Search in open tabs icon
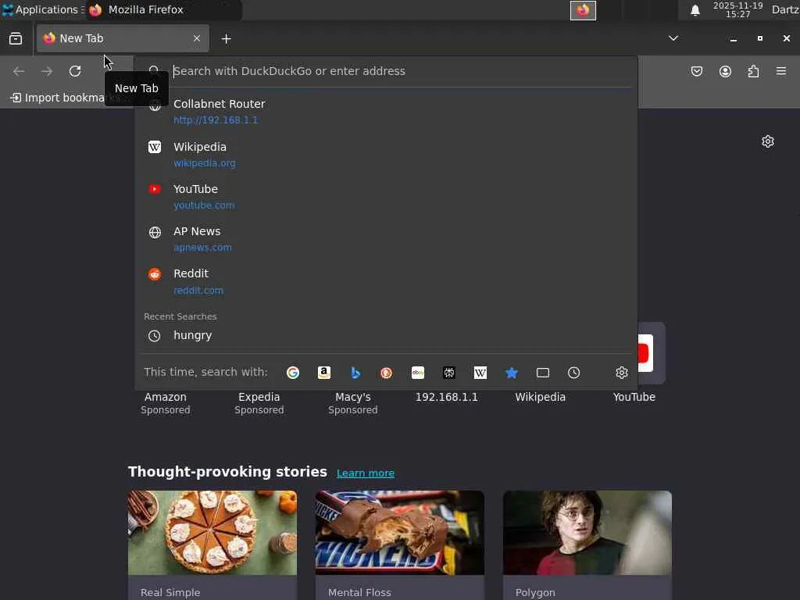The image size is (800, 600). coord(543,373)
